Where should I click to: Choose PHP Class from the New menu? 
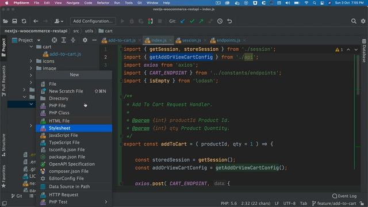click(74, 113)
